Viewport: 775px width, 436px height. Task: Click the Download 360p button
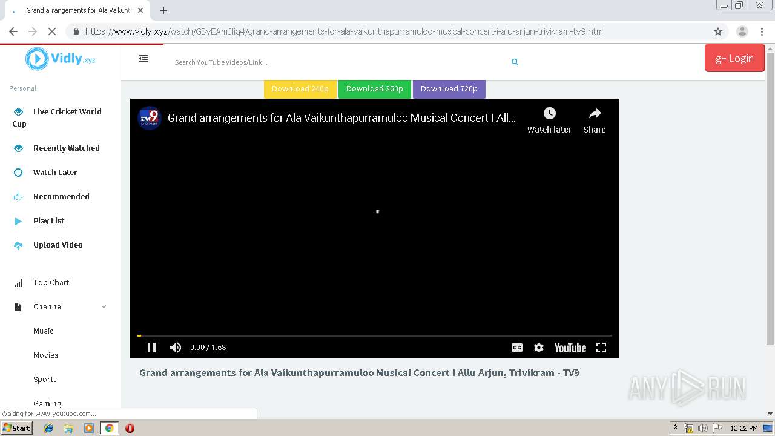coord(375,89)
